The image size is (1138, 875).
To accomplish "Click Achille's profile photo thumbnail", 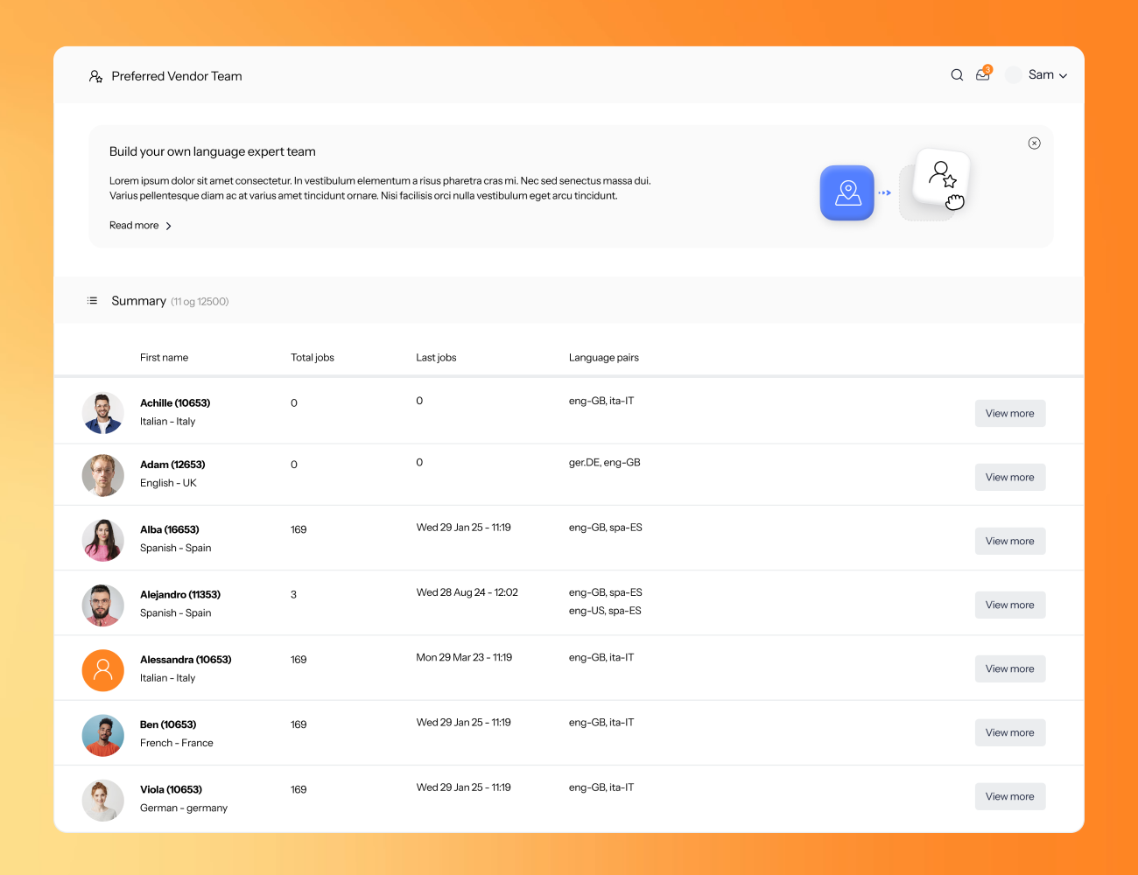I will pos(102,412).
